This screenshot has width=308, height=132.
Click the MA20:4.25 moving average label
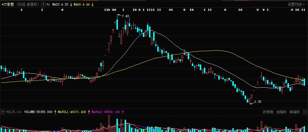(60, 5)
